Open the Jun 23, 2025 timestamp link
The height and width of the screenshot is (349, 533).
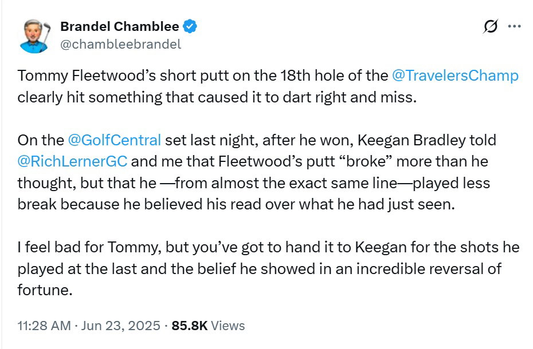click(x=119, y=325)
